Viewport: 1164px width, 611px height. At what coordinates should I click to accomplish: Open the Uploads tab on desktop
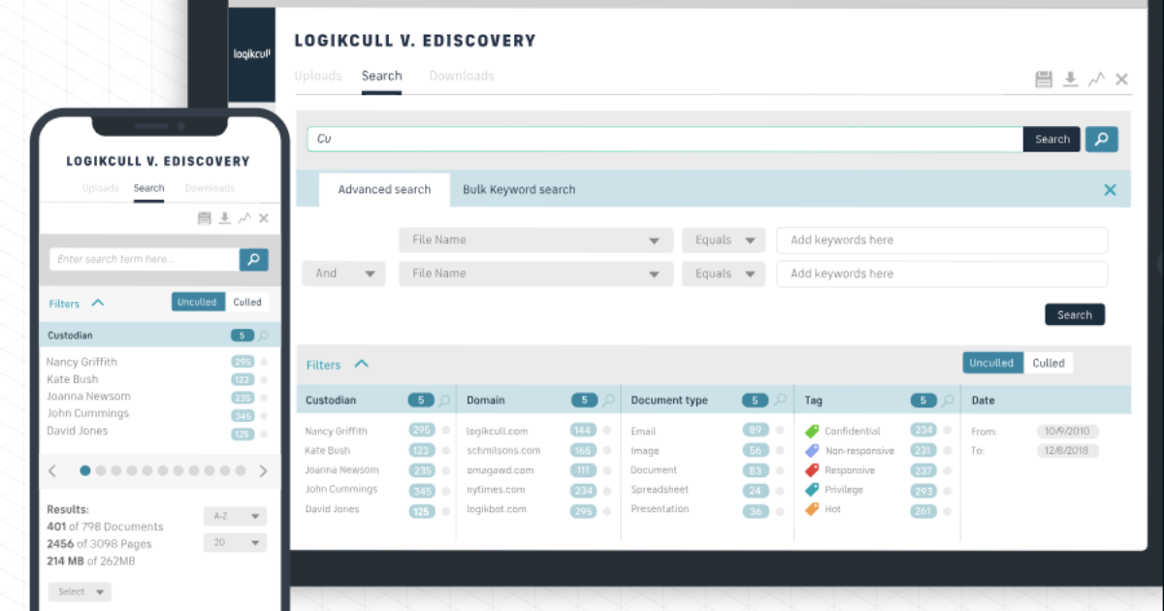click(318, 76)
